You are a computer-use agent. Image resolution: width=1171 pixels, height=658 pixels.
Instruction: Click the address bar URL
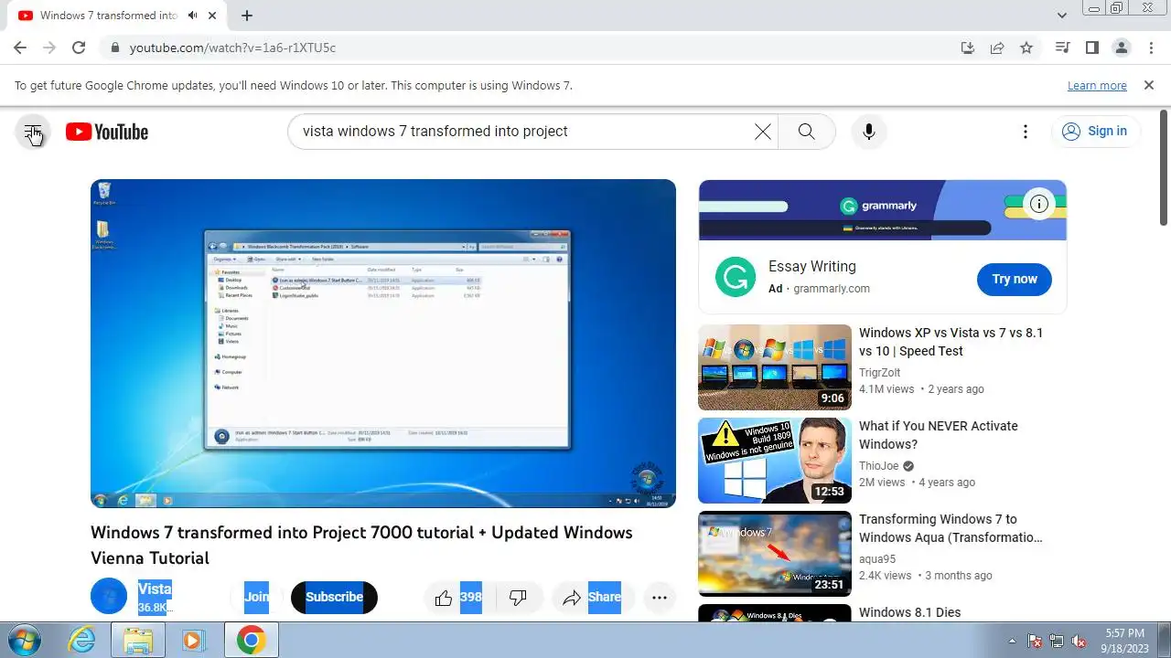pos(232,48)
